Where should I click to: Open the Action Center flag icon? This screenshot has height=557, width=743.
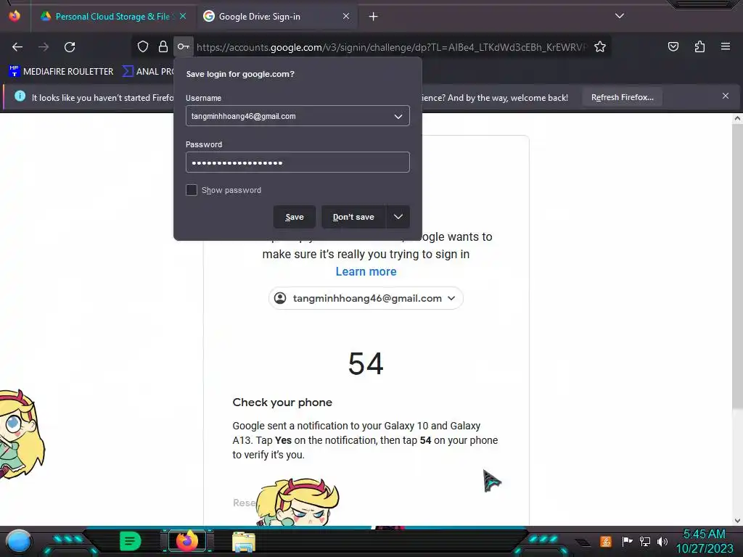click(x=627, y=541)
